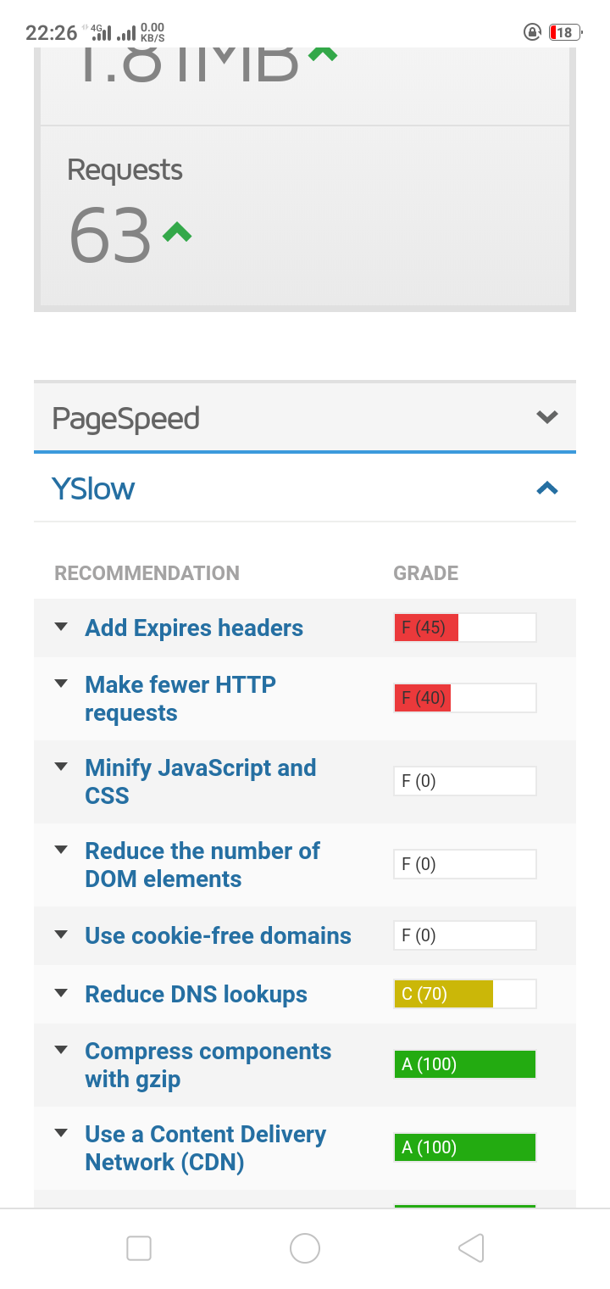Screen dimensions: 610x1289
Task: Open Make fewer HTTP requests recommendation
Action: 180,698
